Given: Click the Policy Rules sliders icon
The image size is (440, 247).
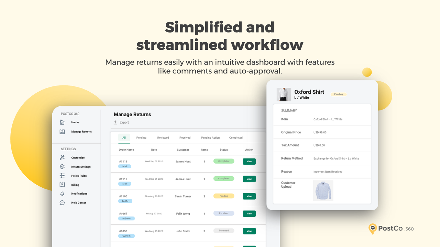Looking at the screenshot, I should click(62, 176).
